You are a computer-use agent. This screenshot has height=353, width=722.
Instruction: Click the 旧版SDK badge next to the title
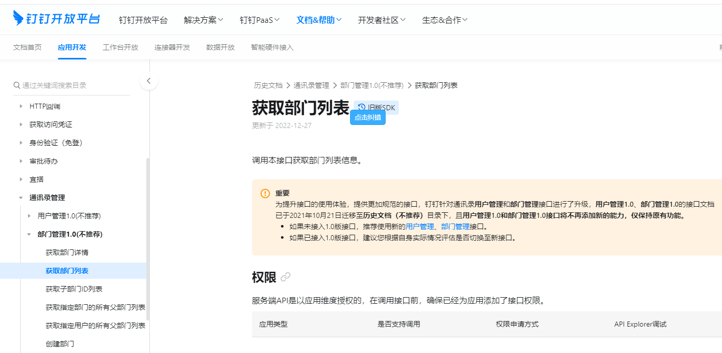[x=376, y=107]
